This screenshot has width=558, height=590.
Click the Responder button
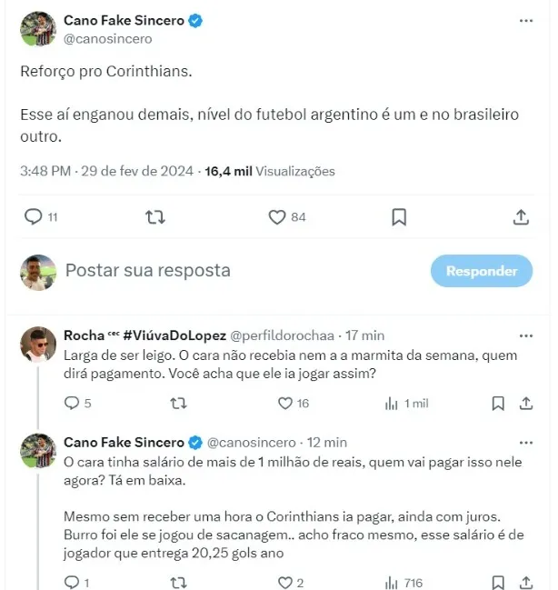point(482,271)
